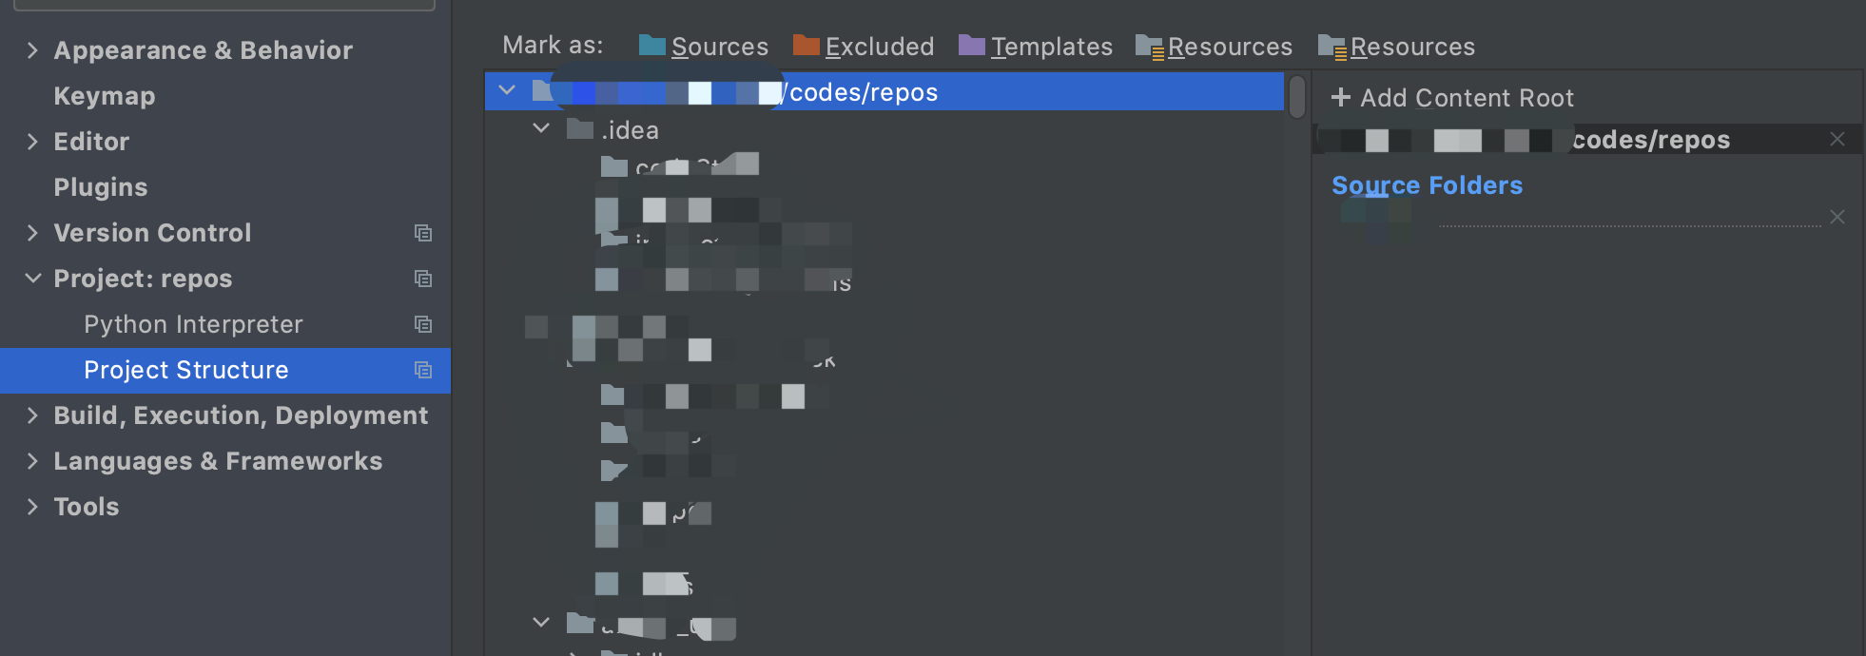The height and width of the screenshot is (656, 1866).
Task: Click the copy icon beside Project Structure
Action: pyautogui.click(x=424, y=371)
